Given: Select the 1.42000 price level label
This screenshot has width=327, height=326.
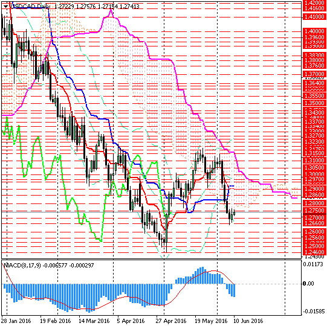Looking at the screenshot, I should click(x=314, y=2).
